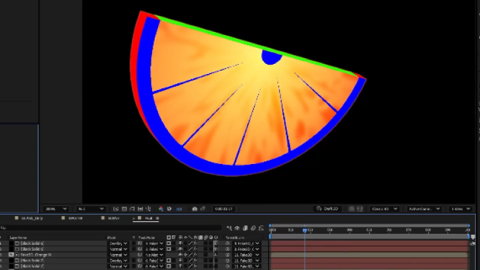Switch to the SKINS composition tab
Viewport: 480px width, 270px height.
click(x=113, y=218)
